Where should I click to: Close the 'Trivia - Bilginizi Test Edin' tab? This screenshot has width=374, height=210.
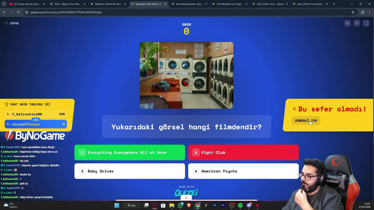coord(84,4)
